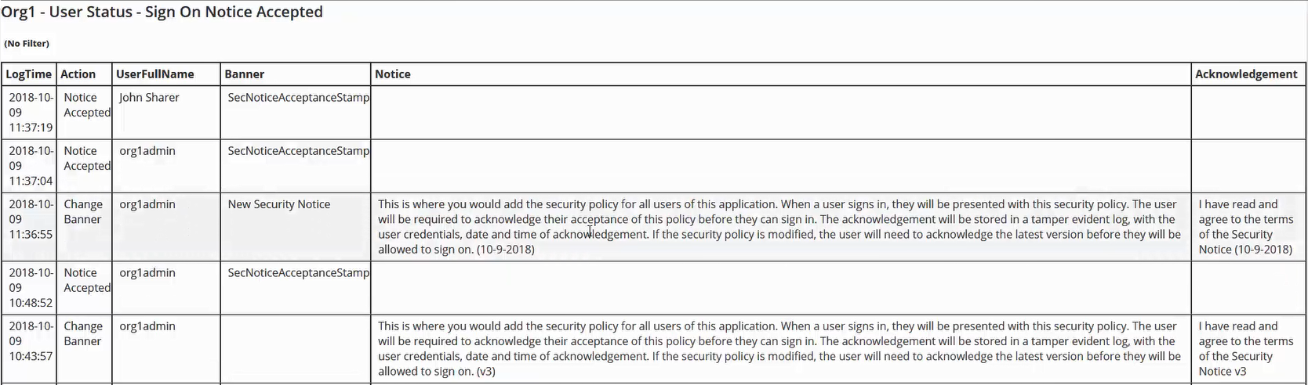Click the acknowledgement cell mentioning Notice (10-9-2018)
This screenshot has width=1308, height=385.
coord(1245,227)
